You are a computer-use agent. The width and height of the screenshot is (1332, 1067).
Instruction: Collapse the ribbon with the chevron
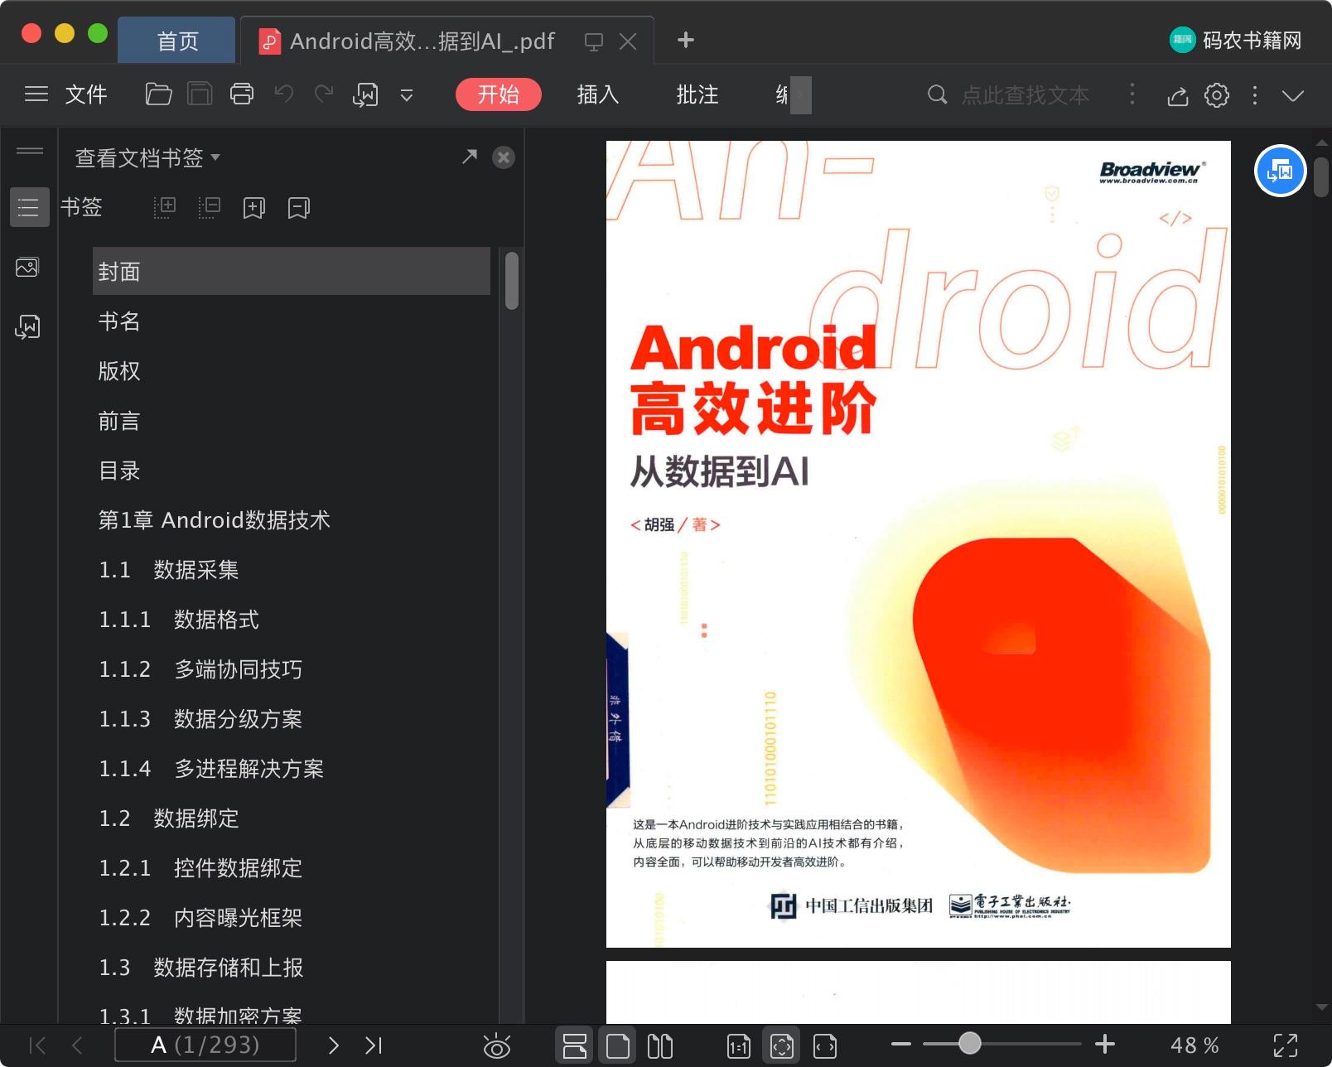(x=1292, y=95)
